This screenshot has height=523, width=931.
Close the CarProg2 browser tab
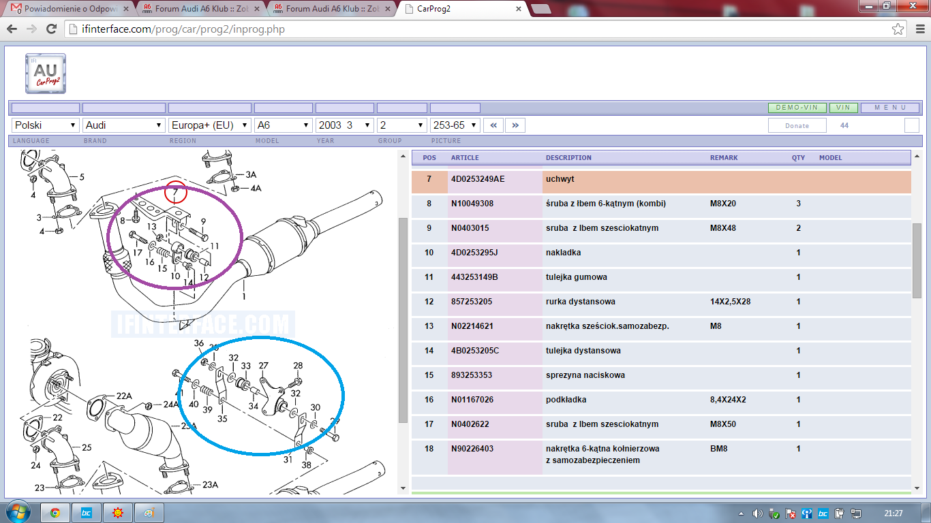click(519, 10)
